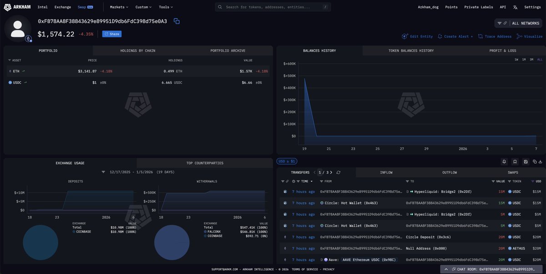Select the 1W time range option
The image size is (546, 274).
click(516, 60)
